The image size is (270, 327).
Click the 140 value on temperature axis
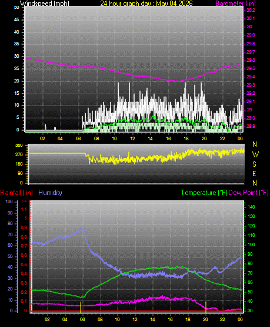tap(251, 207)
